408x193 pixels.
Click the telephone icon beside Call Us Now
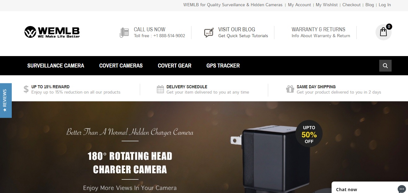tap(124, 33)
